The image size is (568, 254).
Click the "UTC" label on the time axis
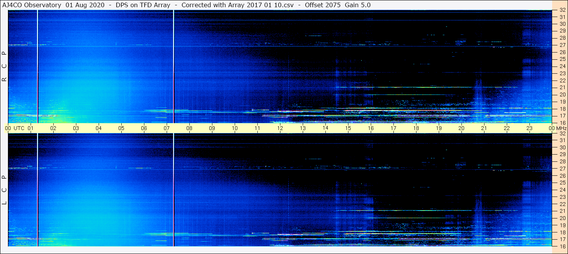point(19,128)
